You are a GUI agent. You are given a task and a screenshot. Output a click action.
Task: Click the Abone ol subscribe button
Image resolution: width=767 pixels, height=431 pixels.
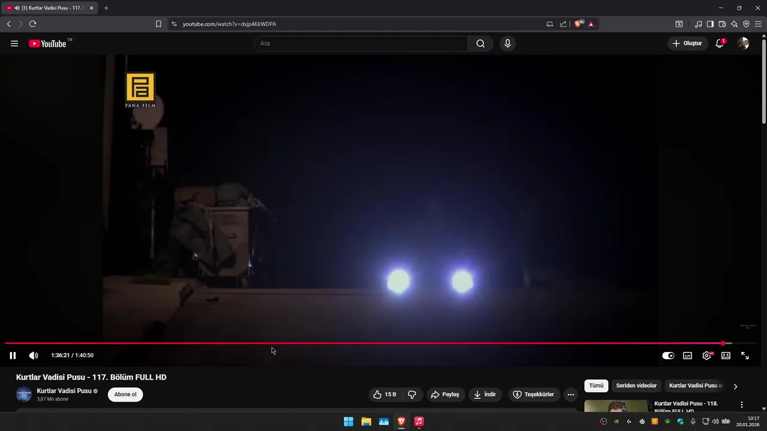125,394
